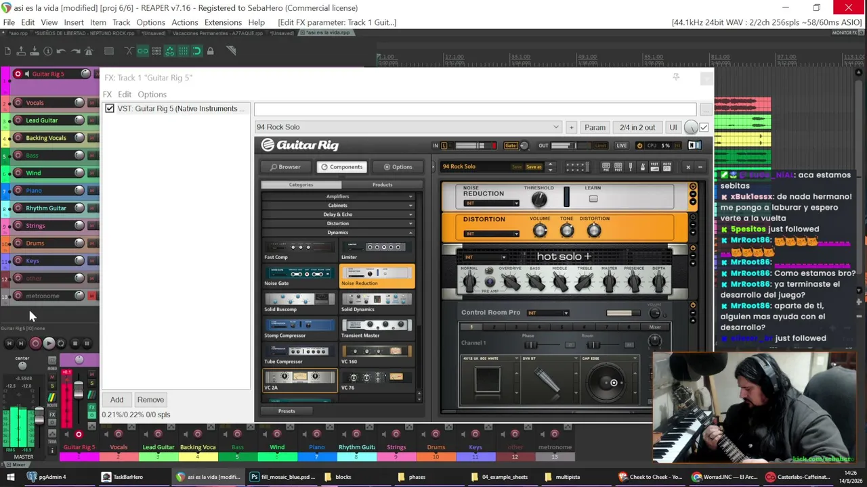Toggle ripple editing toolbar icon
Image resolution: width=867 pixels, height=487 pixels.
tap(156, 51)
